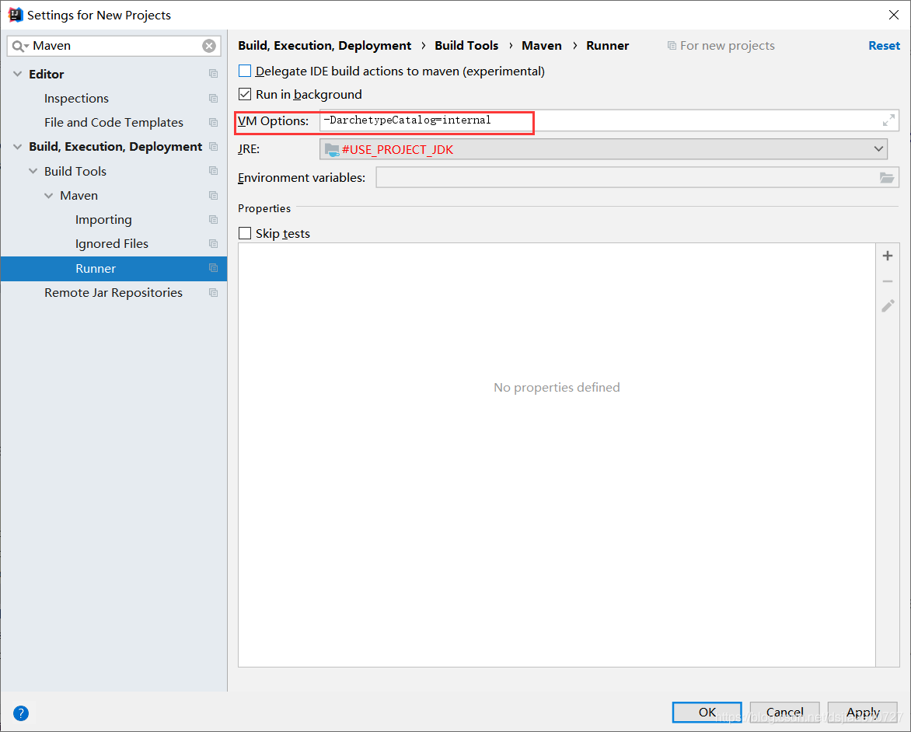Add a new property with plus icon
The width and height of the screenshot is (911, 732).
click(x=887, y=256)
